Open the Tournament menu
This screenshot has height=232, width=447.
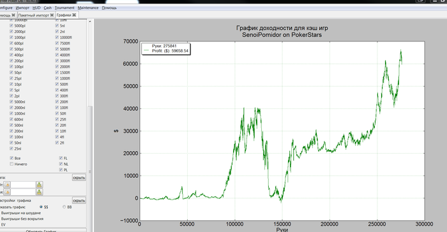tap(64, 8)
